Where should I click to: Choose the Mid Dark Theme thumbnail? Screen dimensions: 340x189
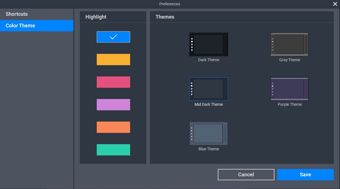click(x=208, y=89)
